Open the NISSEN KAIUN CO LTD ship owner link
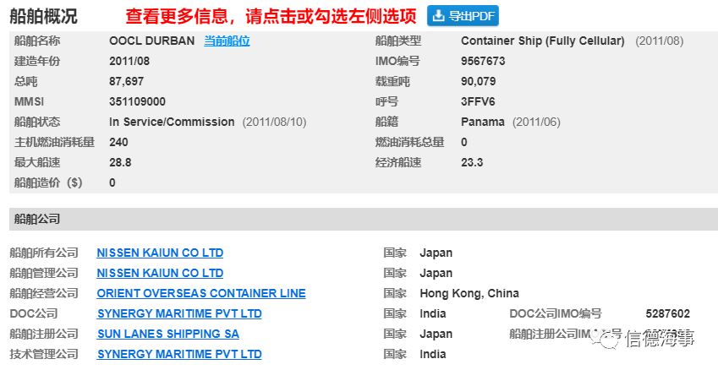 160,253
